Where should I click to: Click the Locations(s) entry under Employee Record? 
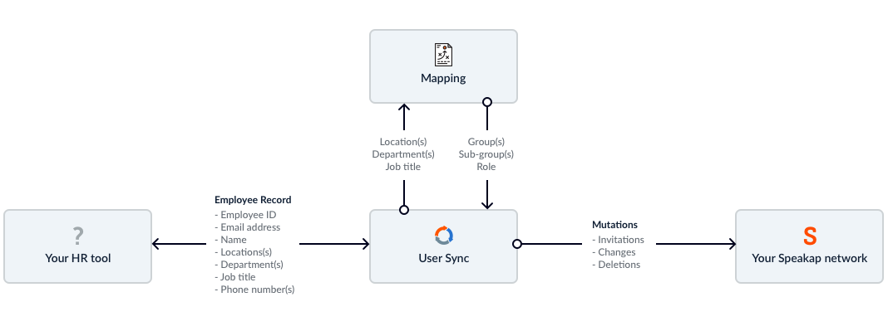pyautogui.click(x=244, y=252)
